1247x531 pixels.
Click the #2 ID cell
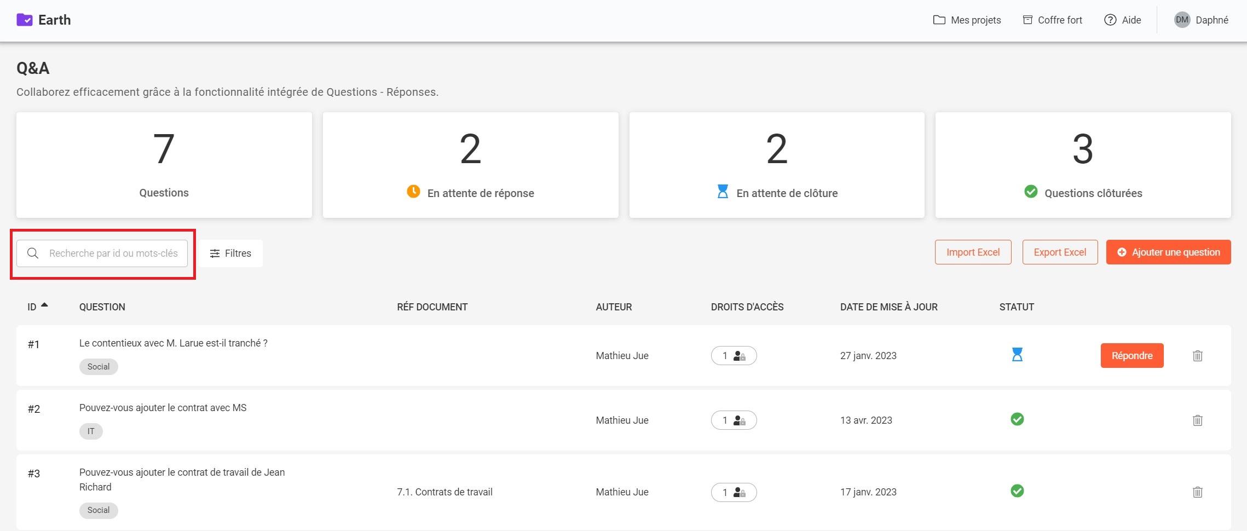34,409
